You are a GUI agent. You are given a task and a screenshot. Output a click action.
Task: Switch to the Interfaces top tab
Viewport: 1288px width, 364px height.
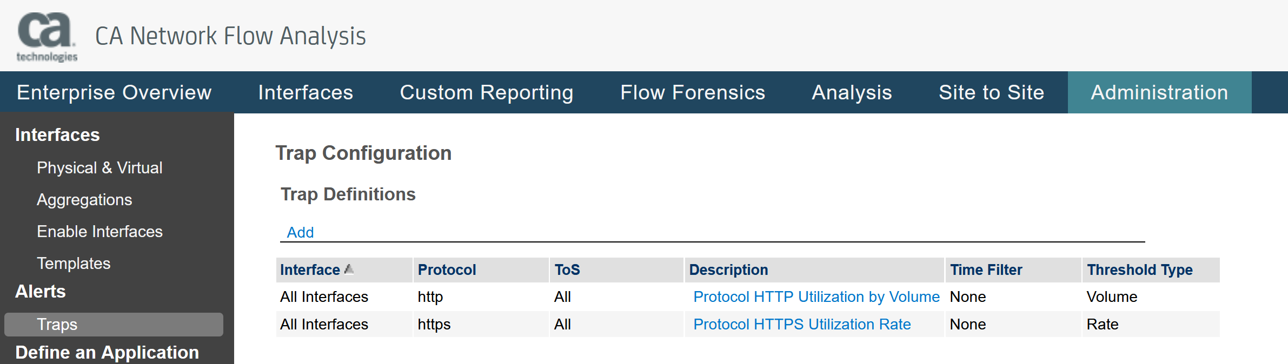[x=306, y=92]
